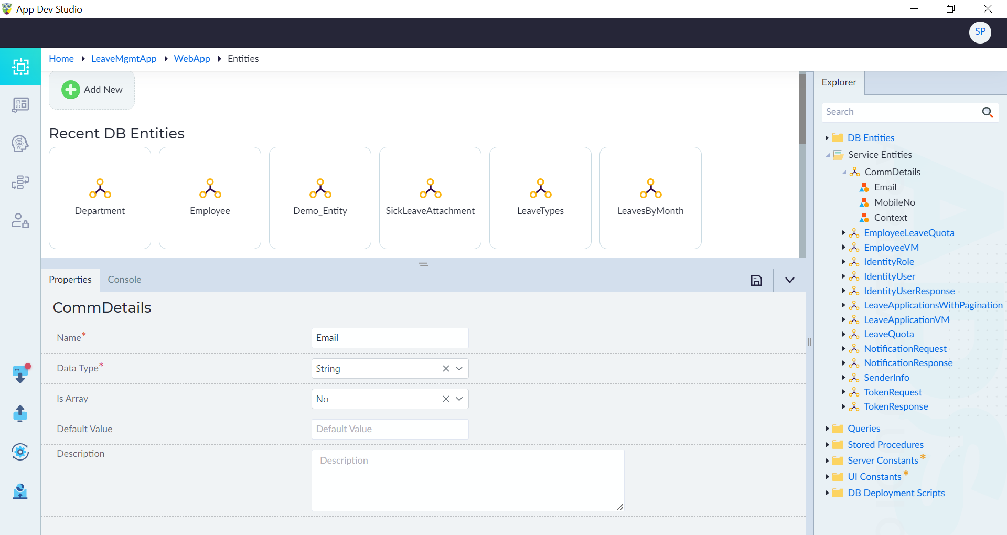Open the sidebar user lock icon

click(20, 220)
